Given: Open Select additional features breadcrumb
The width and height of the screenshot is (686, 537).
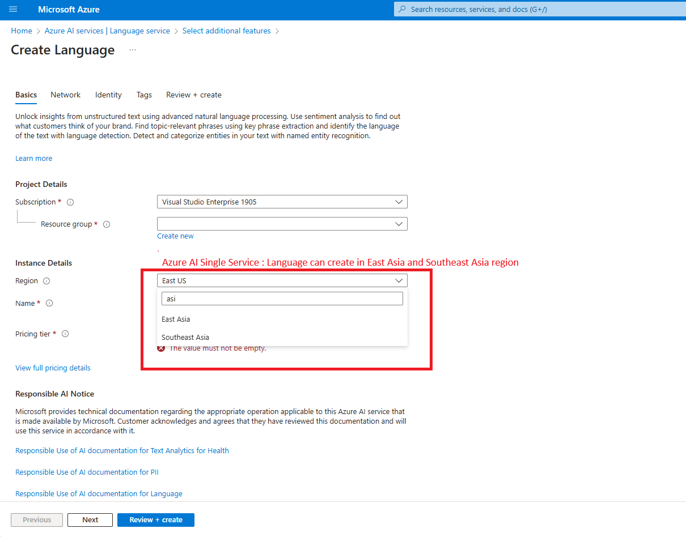Looking at the screenshot, I should point(227,31).
